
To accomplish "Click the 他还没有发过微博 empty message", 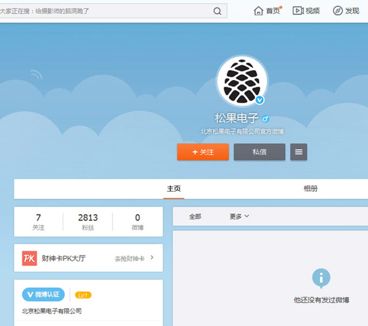I will (321, 300).
